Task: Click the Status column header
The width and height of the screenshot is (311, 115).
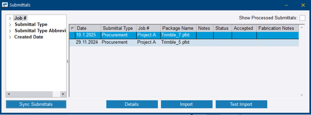Action: (x=222, y=28)
